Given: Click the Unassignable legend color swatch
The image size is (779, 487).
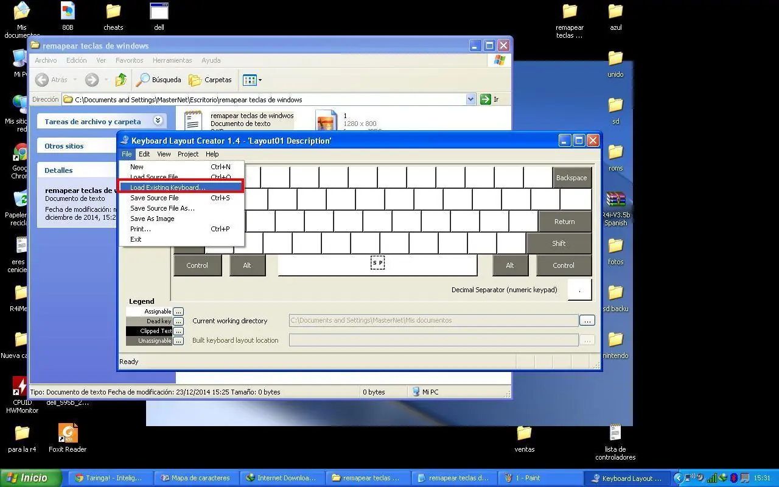Looking at the screenshot, I should click(x=149, y=341).
